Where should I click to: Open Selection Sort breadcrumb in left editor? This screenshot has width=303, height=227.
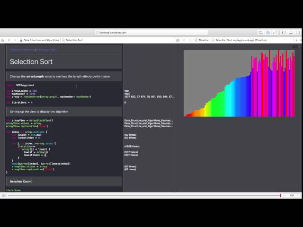click(x=72, y=40)
